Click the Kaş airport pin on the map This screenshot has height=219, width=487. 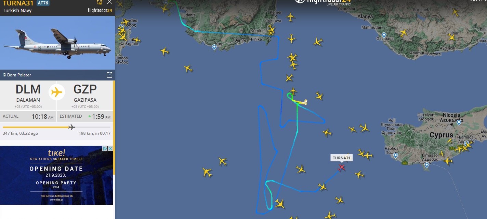tap(214, 47)
